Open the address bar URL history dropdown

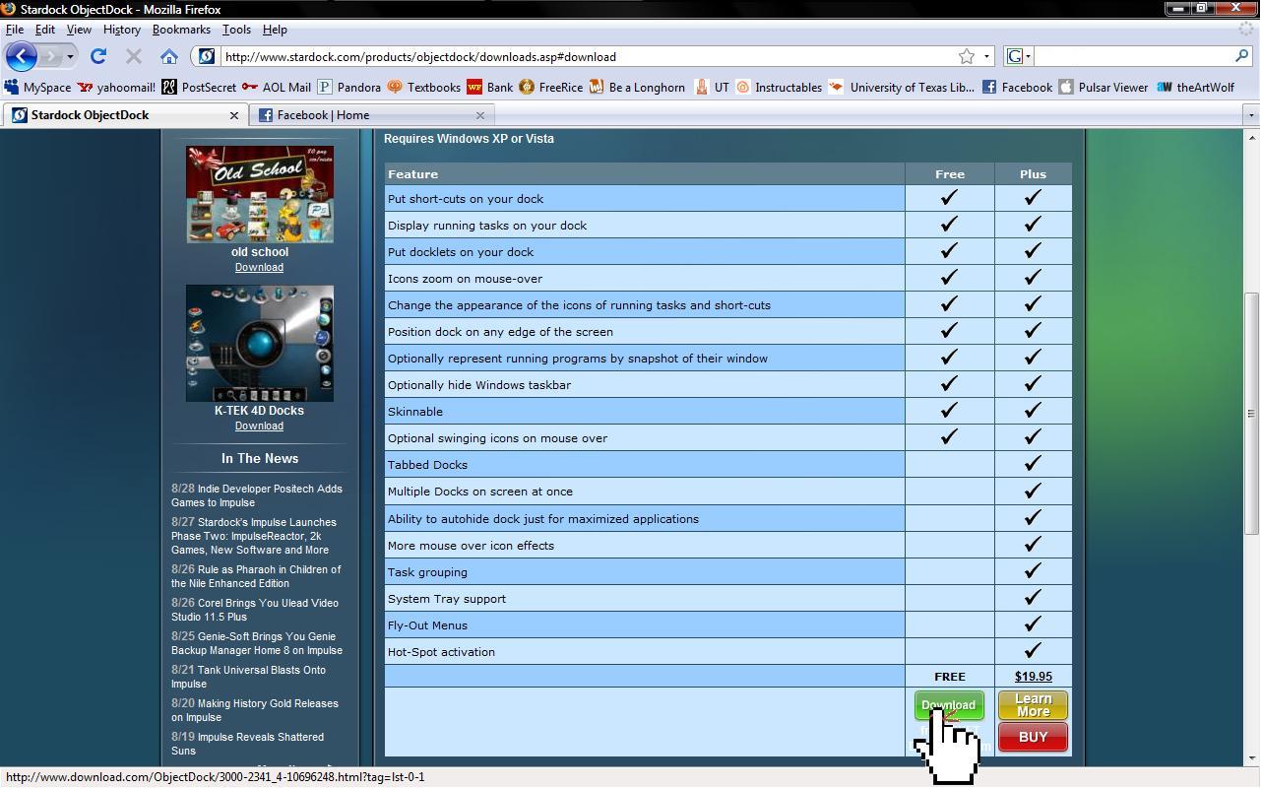987,56
